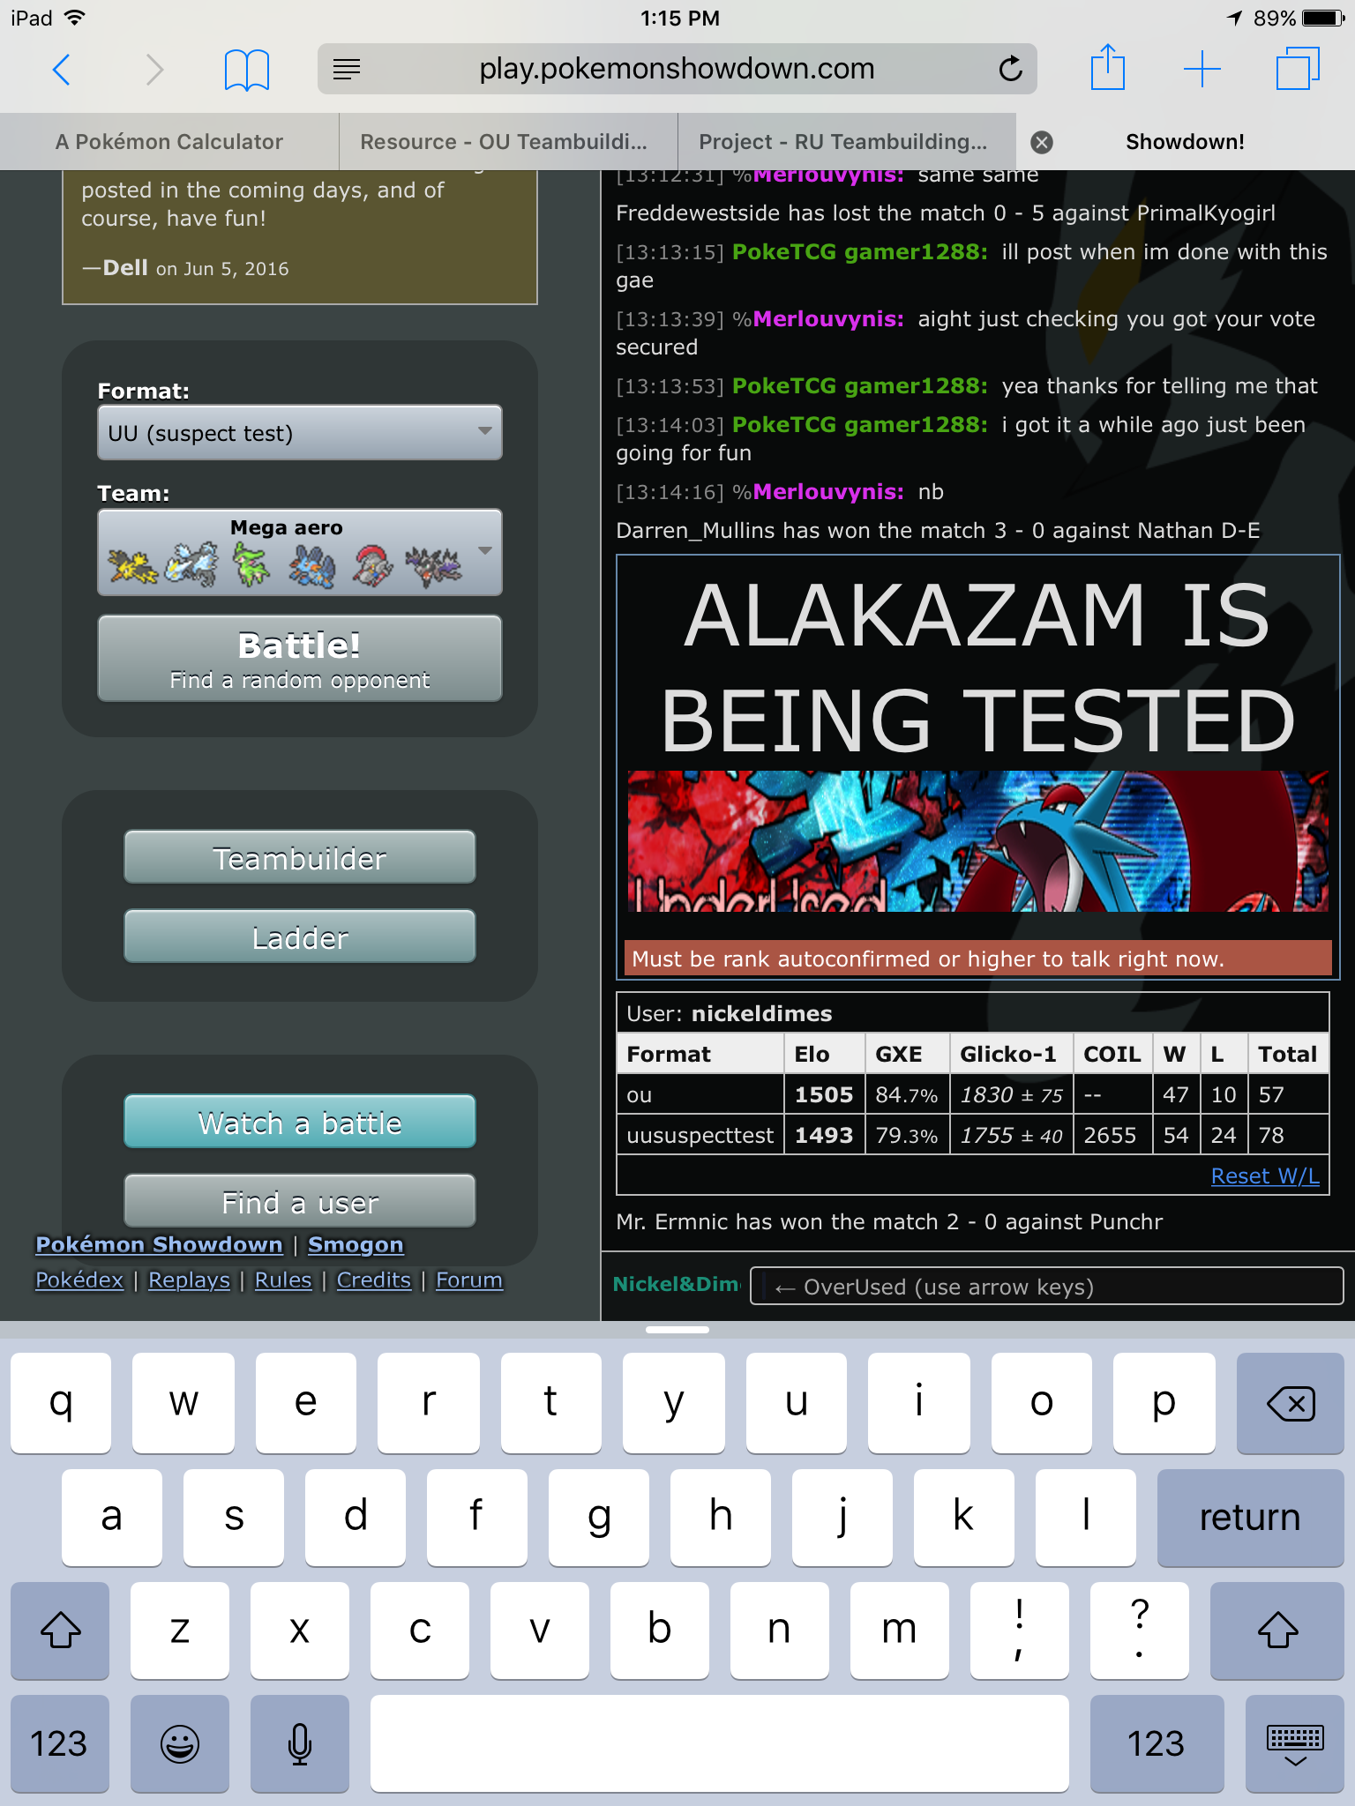This screenshot has height=1806, width=1355.
Task: Tap the Safari forward arrow
Action: pyautogui.click(x=154, y=69)
